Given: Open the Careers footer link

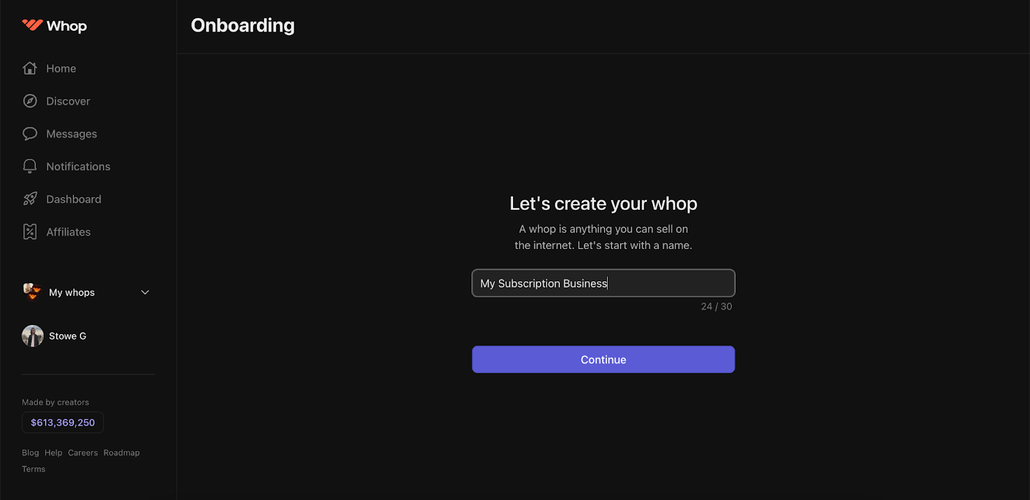Looking at the screenshot, I should (x=83, y=453).
